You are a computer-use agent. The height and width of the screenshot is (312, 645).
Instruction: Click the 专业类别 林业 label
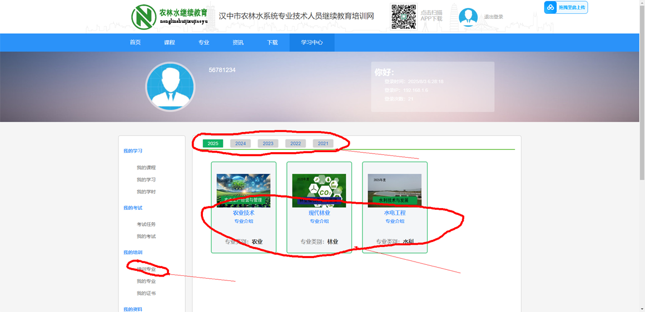coord(319,242)
